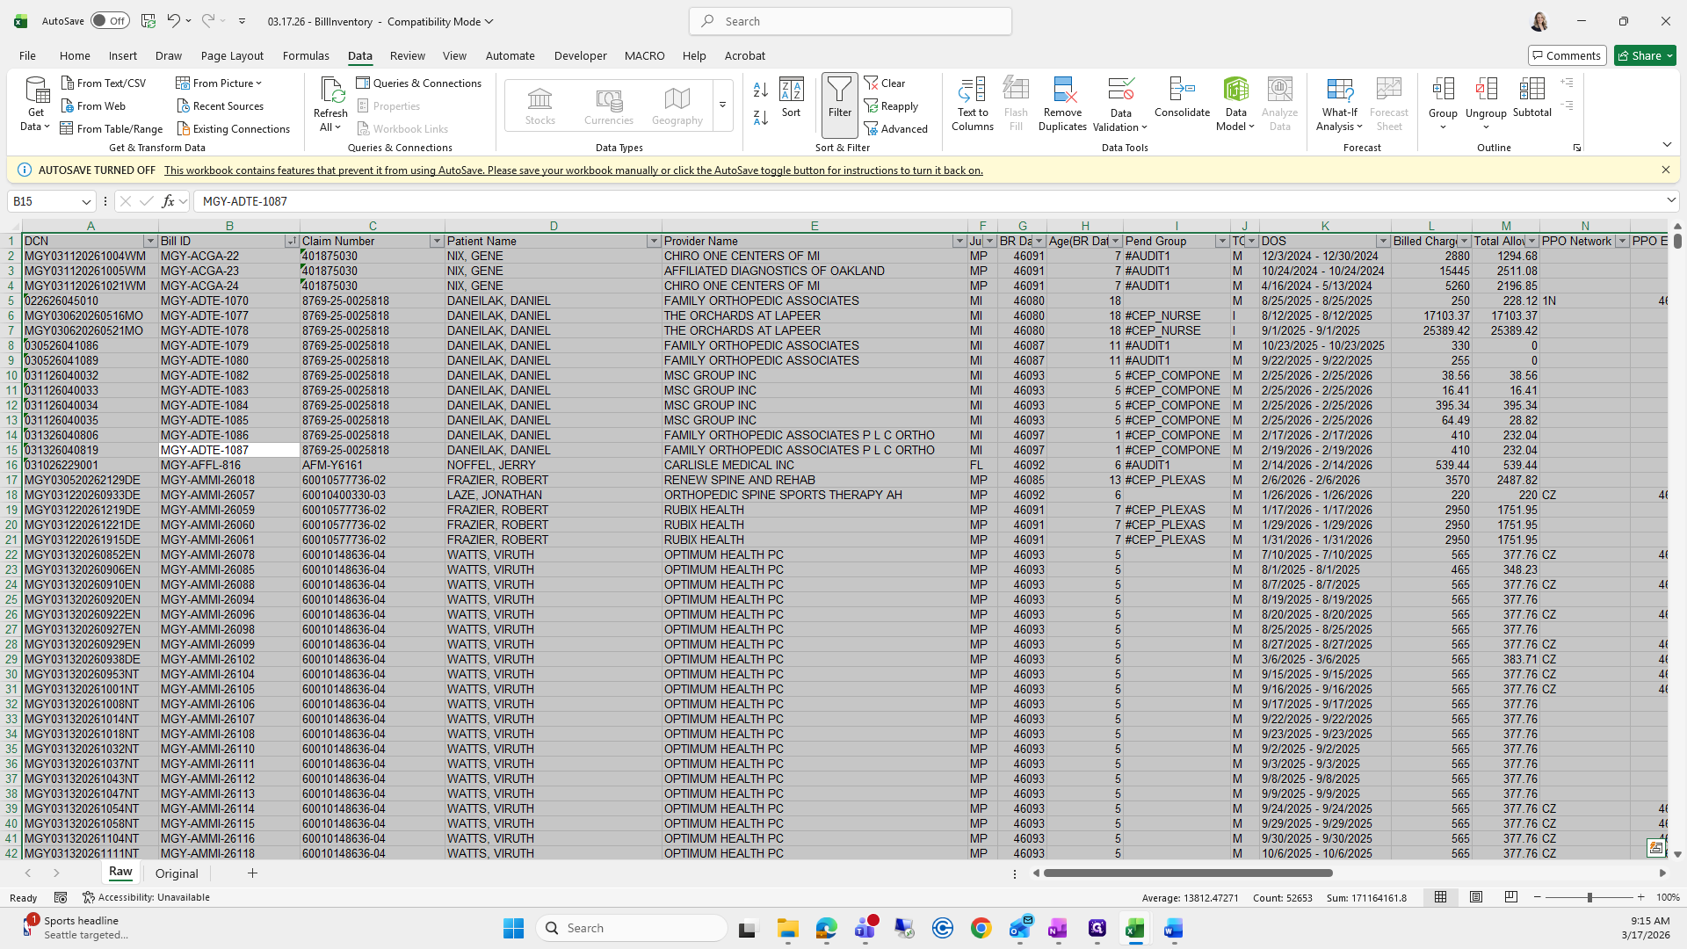Open the Patient Name filter dropdown
The image size is (1687, 949).
pyautogui.click(x=653, y=241)
